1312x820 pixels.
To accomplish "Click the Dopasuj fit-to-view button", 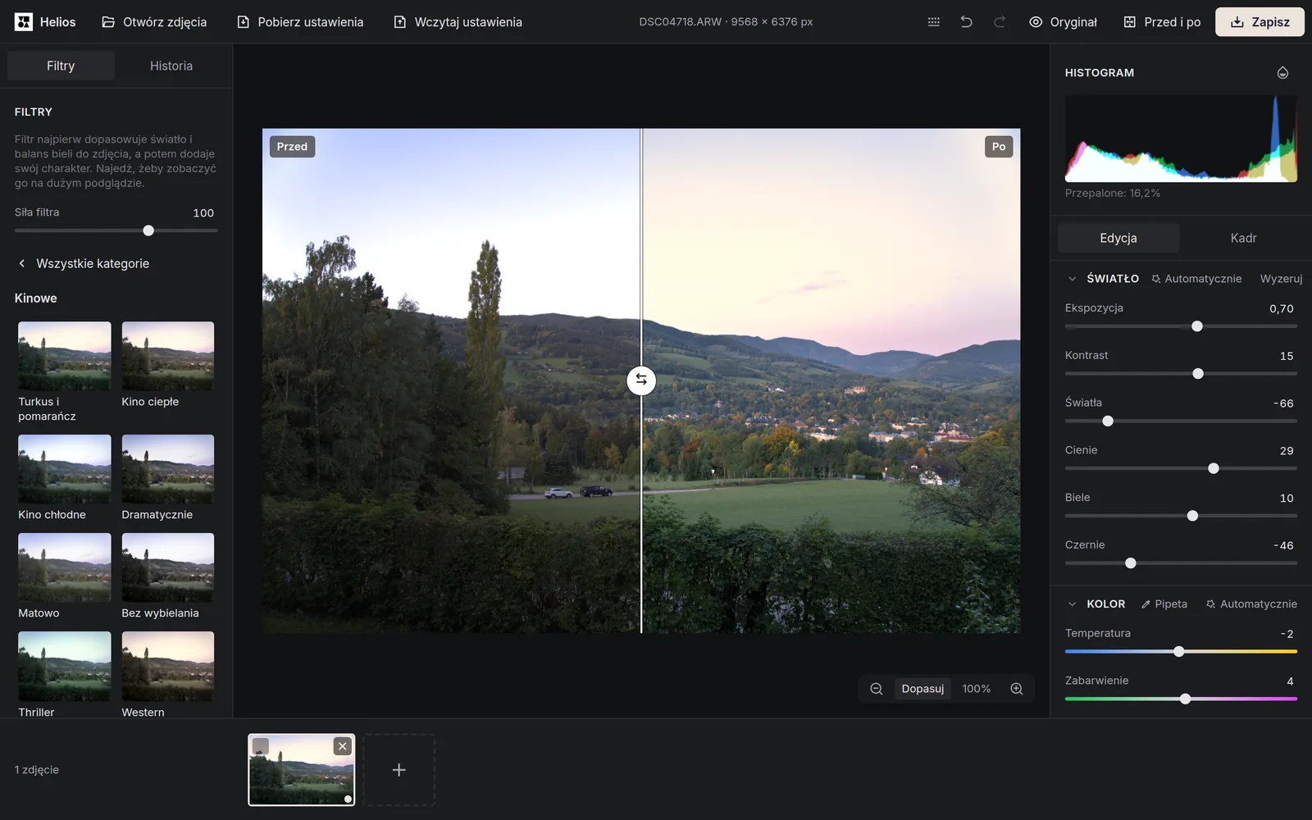I will [922, 689].
